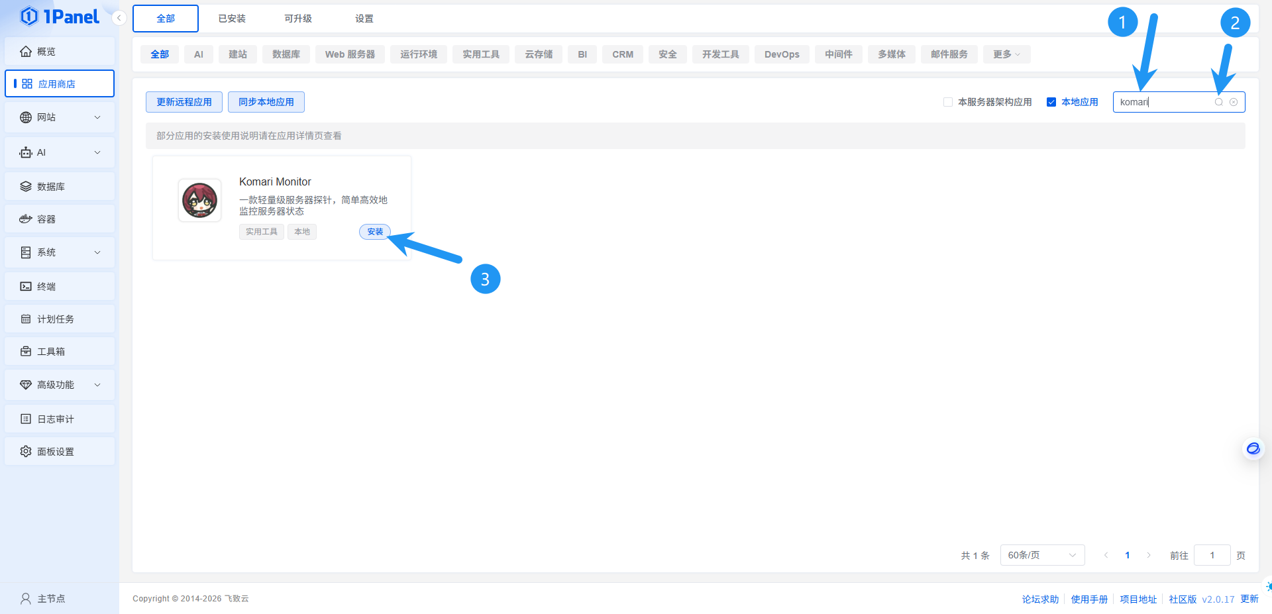
Task: Open the 60 per page dropdown
Action: point(1041,555)
